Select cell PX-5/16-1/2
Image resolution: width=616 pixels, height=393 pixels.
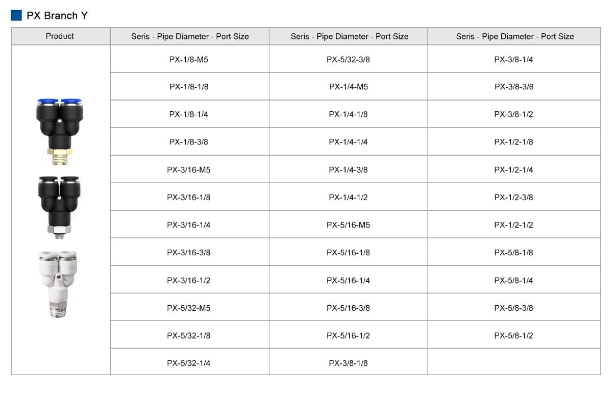point(348,335)
